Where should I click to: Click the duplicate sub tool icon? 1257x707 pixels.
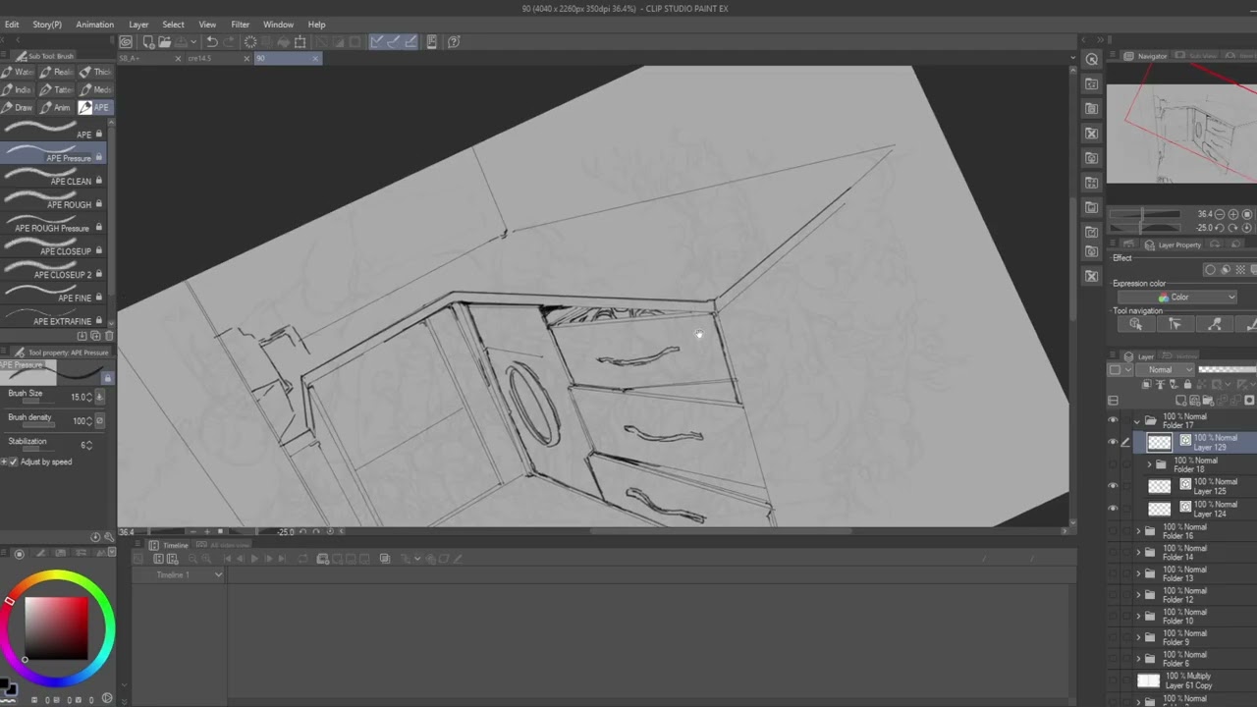click(x=95, y=336)
